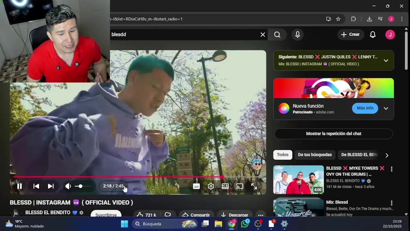Open Chrome downloads
This screenshot has width=410, height=231.
369,19
